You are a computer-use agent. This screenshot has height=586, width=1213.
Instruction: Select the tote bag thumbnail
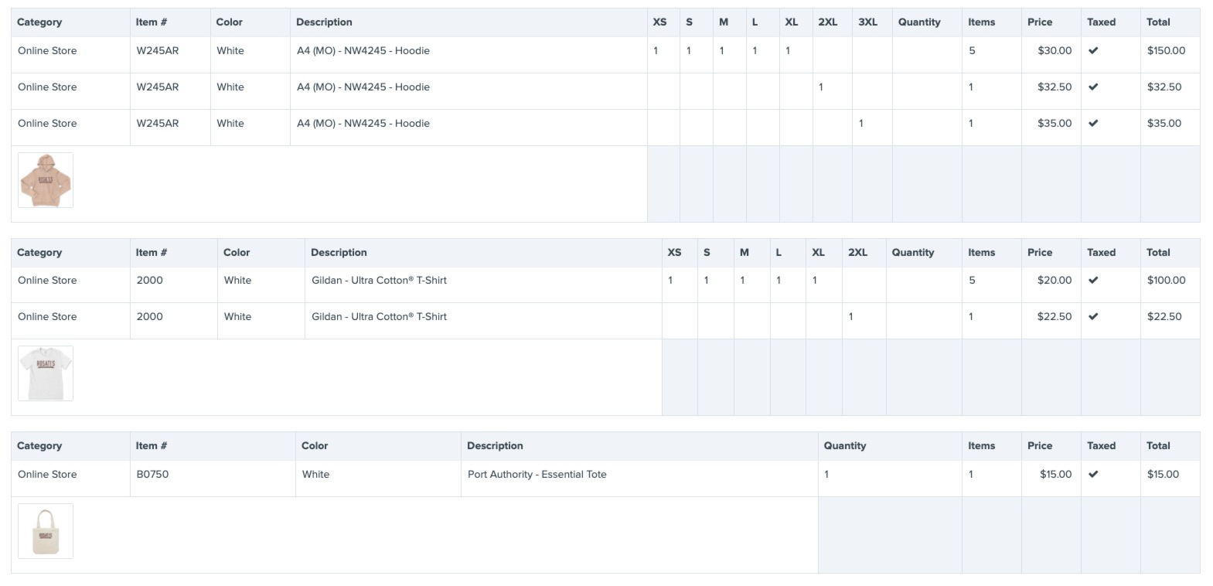point(46,531)
